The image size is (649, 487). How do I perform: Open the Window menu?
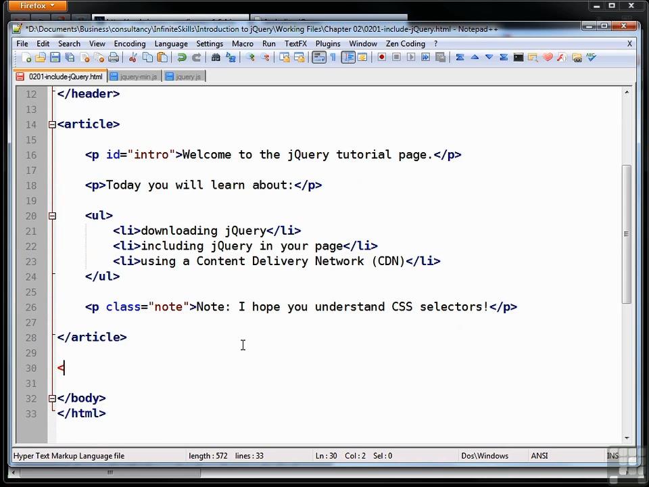(x=363, y=43)
